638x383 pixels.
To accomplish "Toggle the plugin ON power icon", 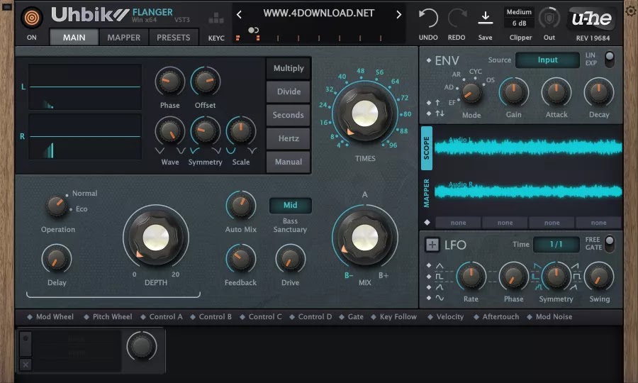I will pyautogui.click(x=31, y=18).
